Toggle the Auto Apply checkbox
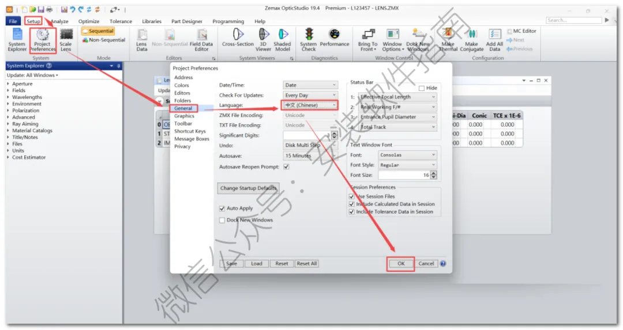This screenshot has width=623, height=330. [222, 208]
